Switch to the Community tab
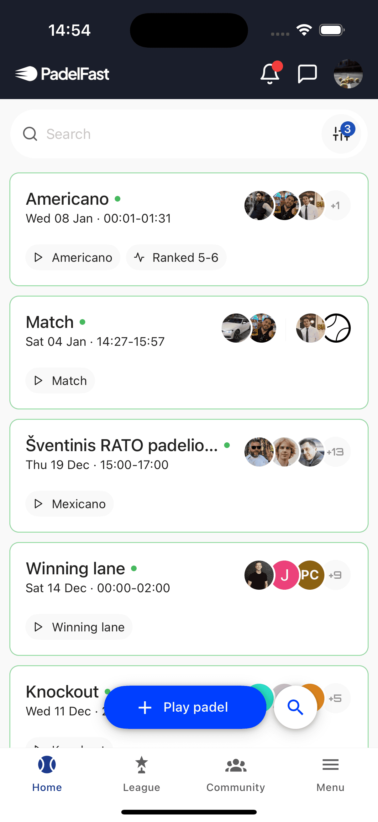Screen dimensions: 378x822 [x=236, y=774]
